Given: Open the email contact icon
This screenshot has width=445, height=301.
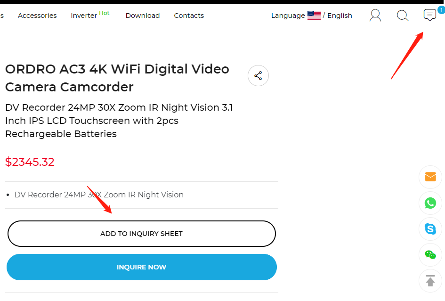Looking at the screenshot, I should tap(430, 177).
